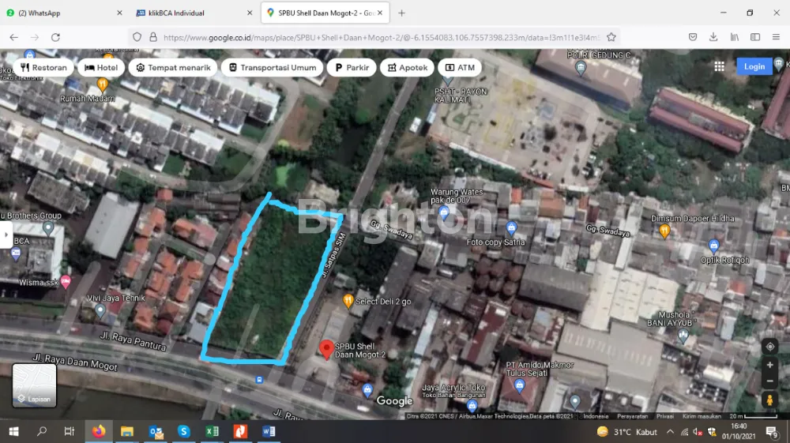790x443 pixels.
Task: Toggle the Lapisan layers thumbnail
Action: coord(34,385)
